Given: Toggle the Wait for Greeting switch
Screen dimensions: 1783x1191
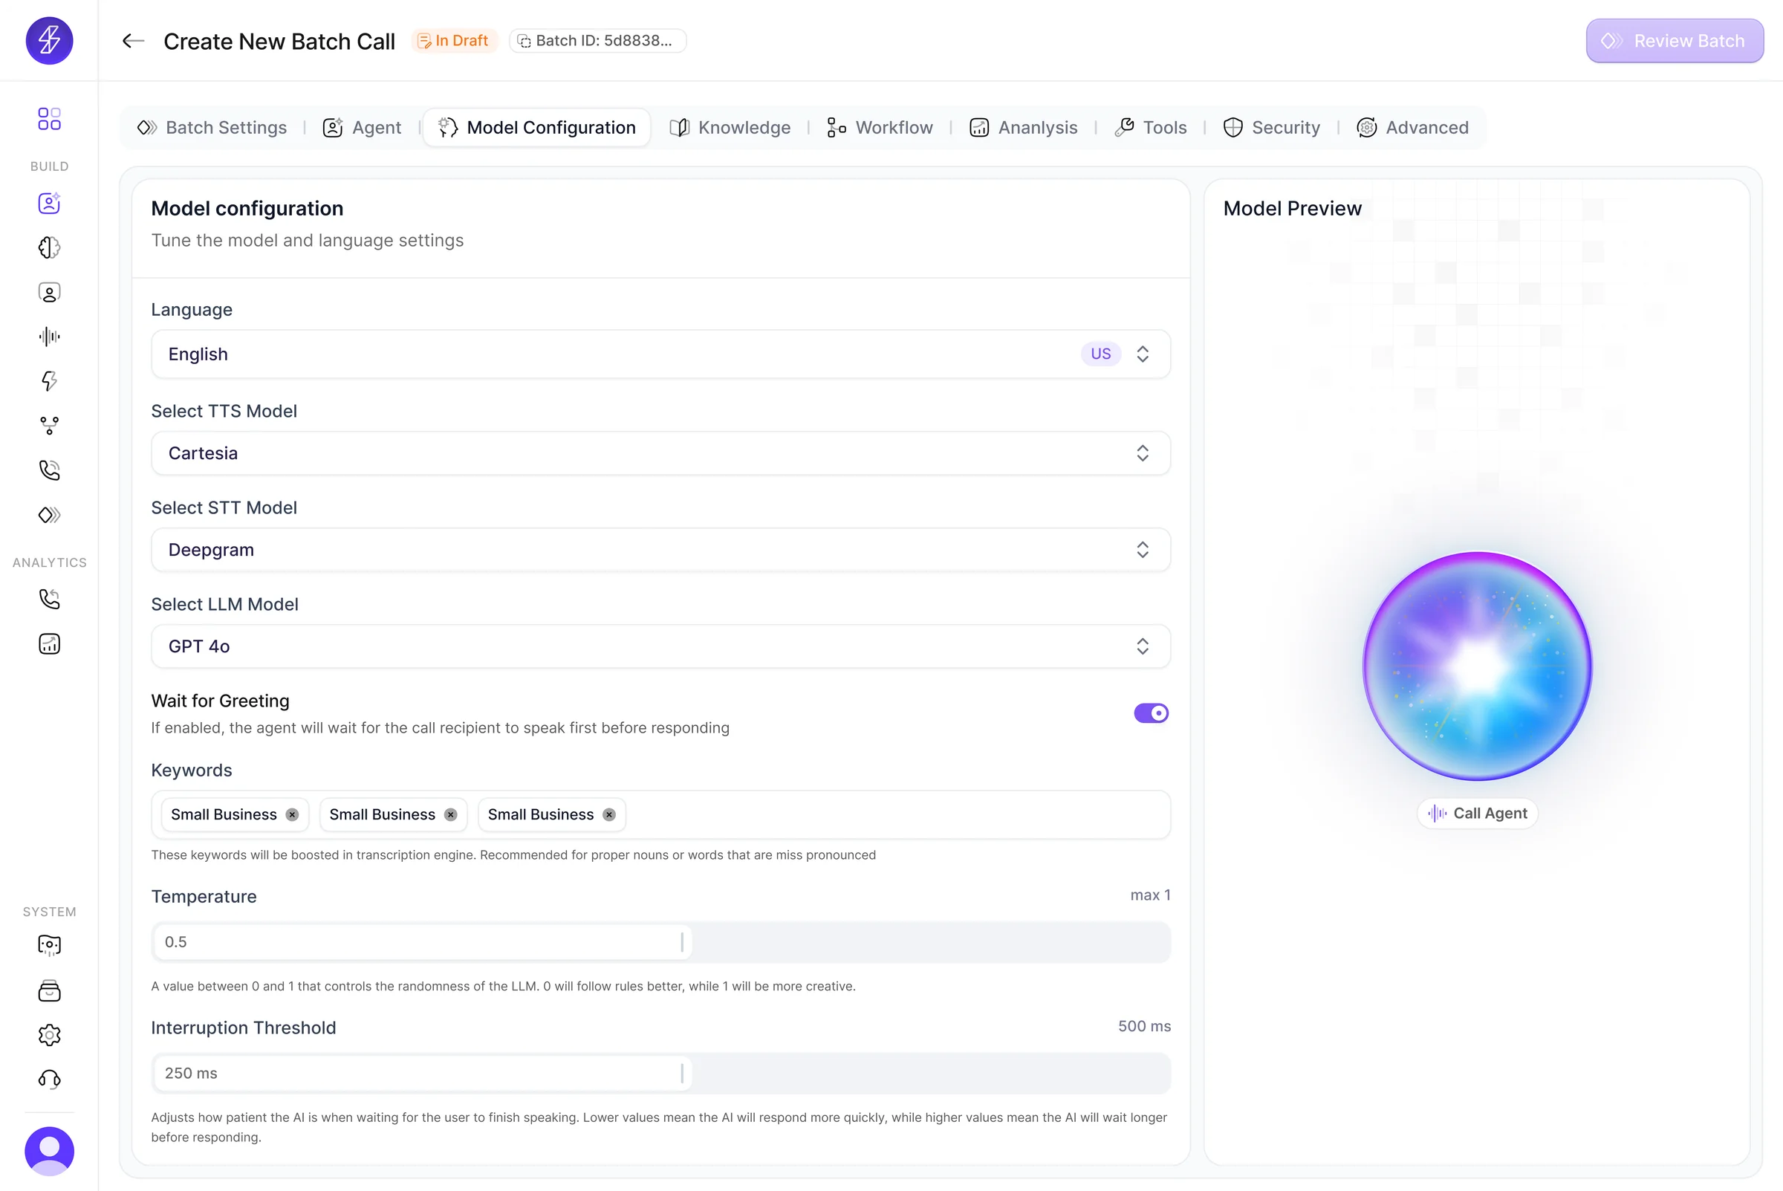Looking at the screenshot, I should pos(1151,713).
